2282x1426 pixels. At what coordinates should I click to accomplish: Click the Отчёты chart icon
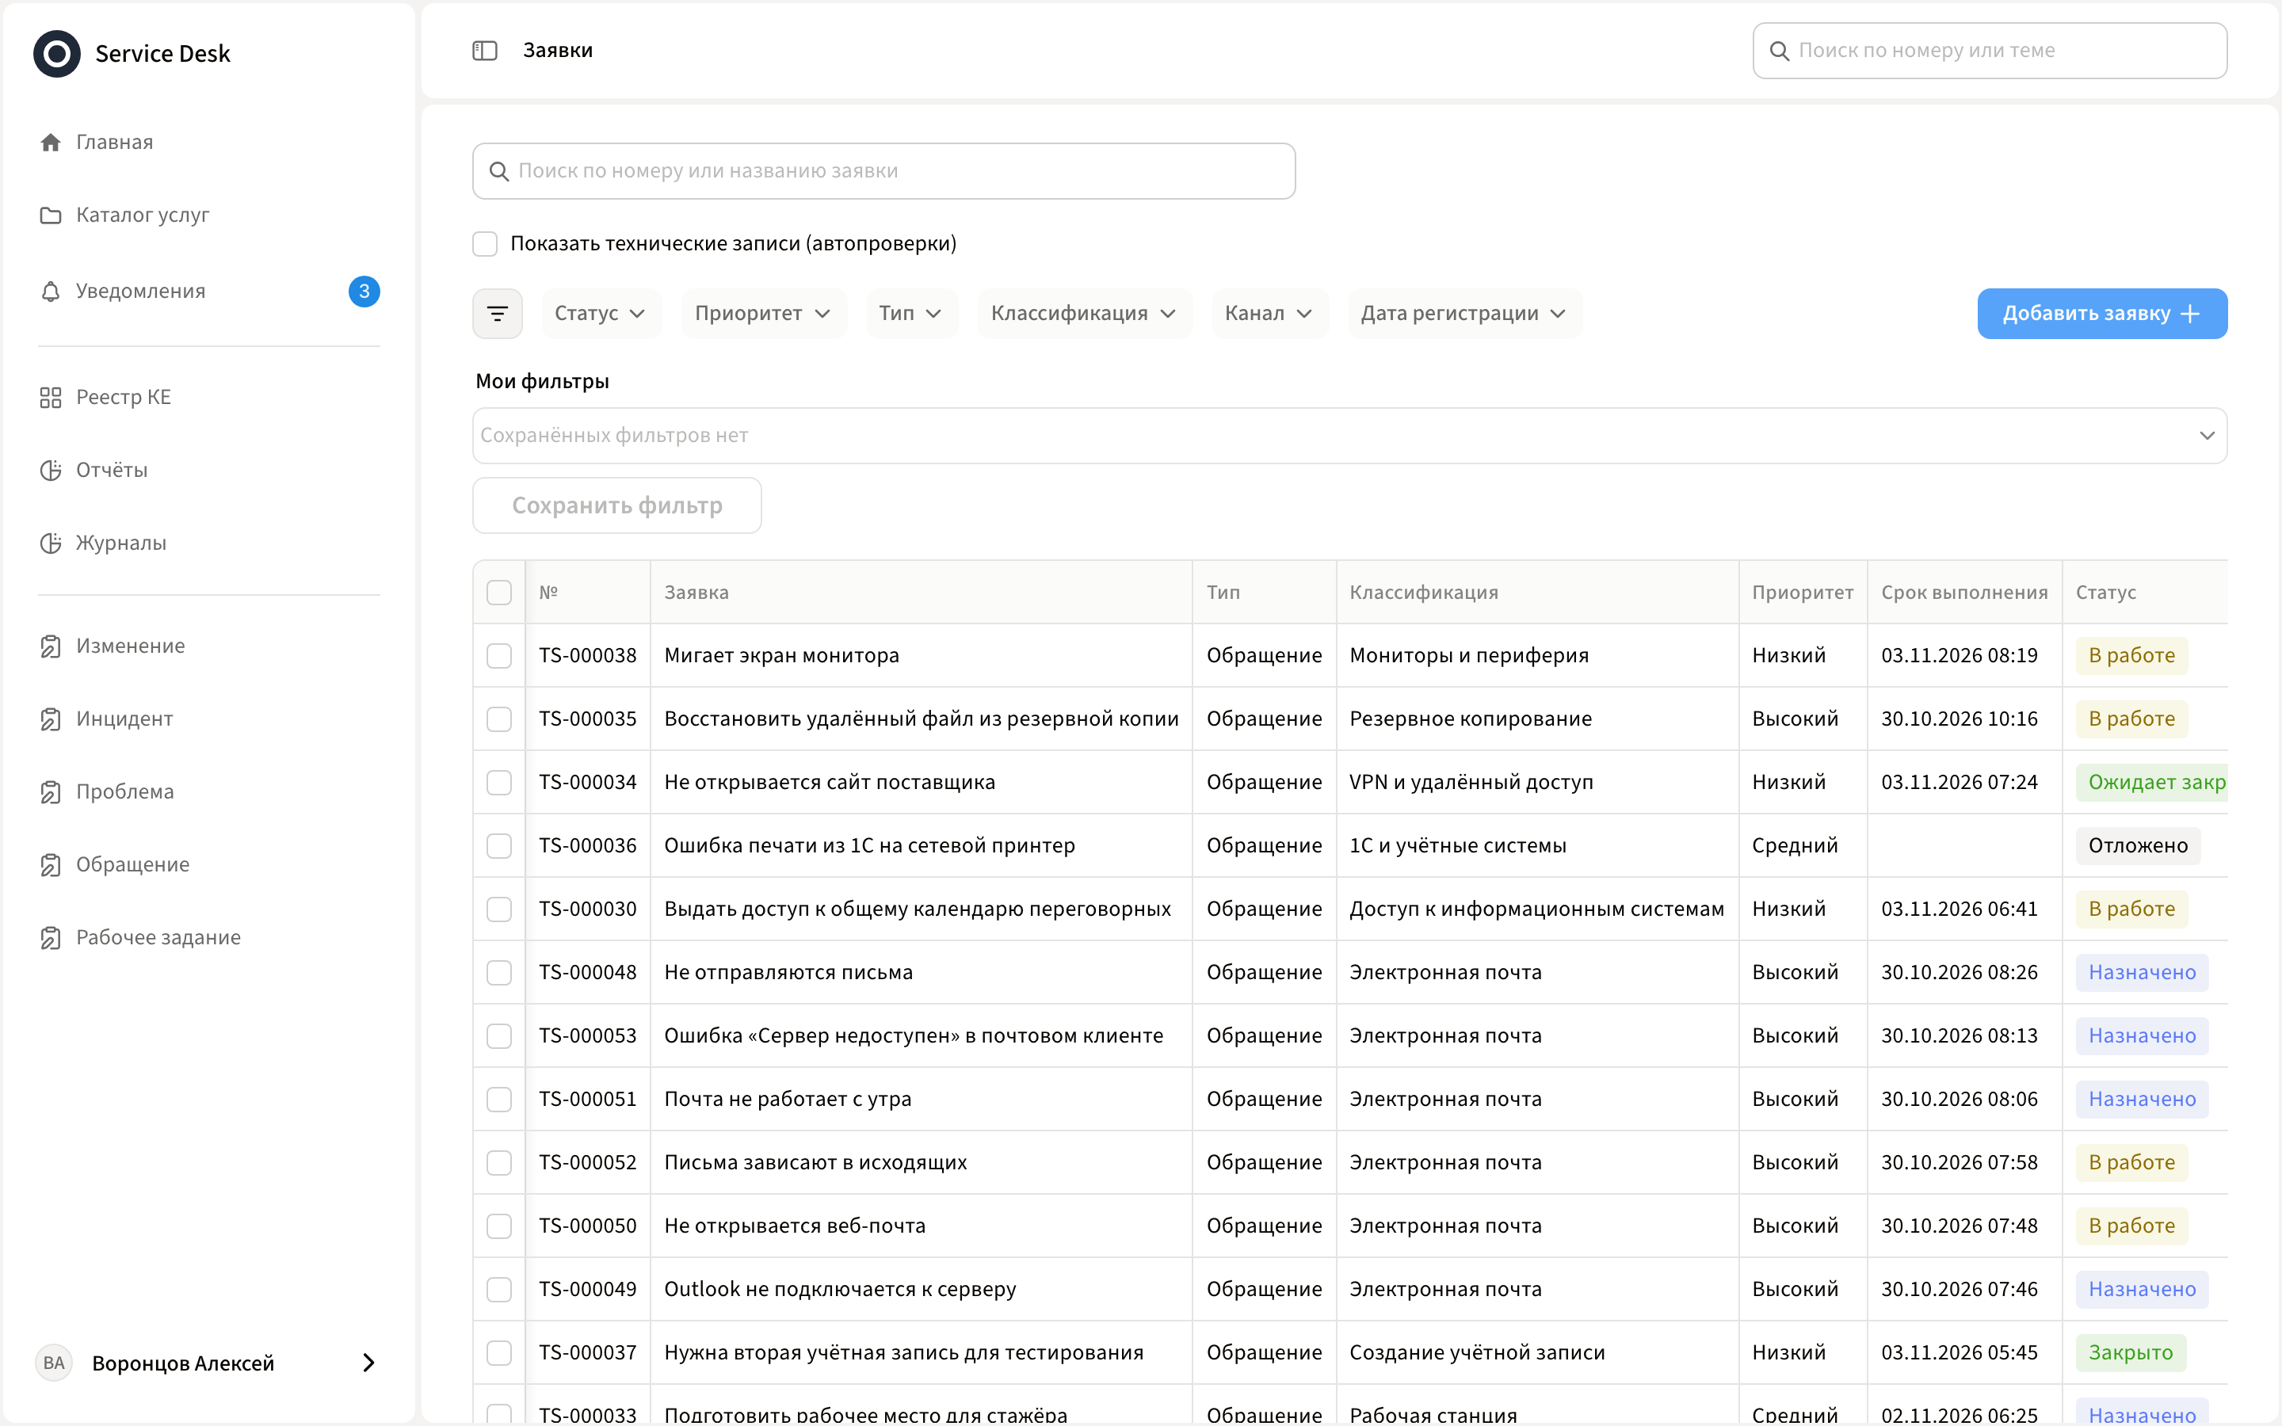pyautogui.click(x=51, y=470)
